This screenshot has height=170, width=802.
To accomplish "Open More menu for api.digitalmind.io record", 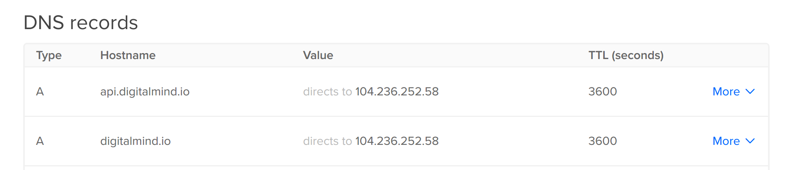I will pos(733,92).
